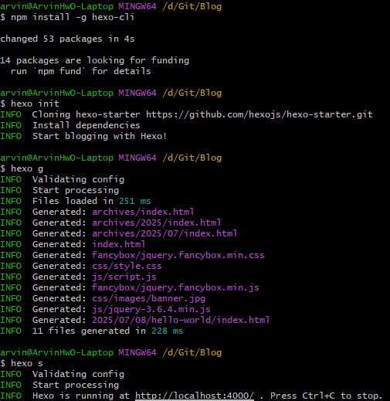Select fancybox/jquery.fancybox.min.css path
This screenshot has width=390, height=401.
point(178,255)
